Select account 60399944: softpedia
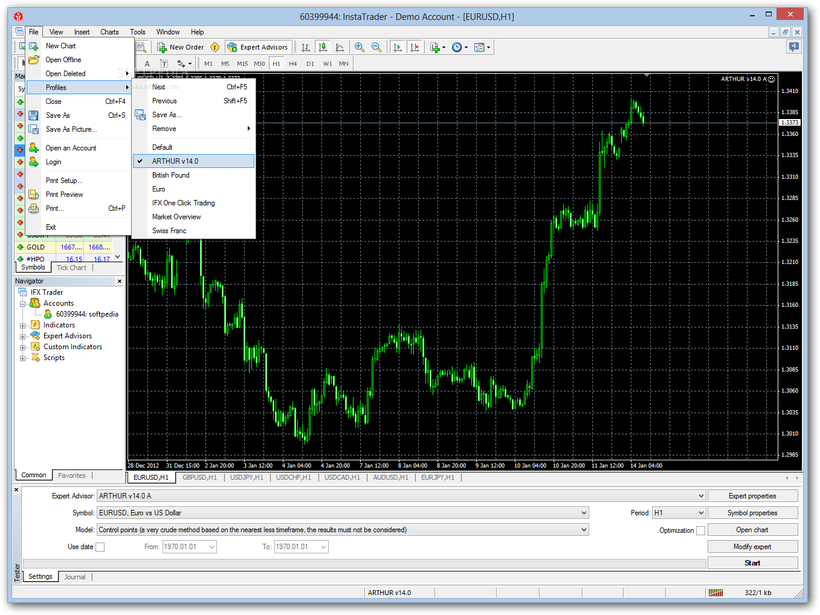The height and width of the screenshot is (615, 820). (87, 314)
